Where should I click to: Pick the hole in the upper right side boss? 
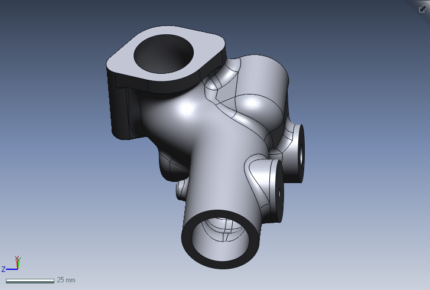tap(301, 155)
